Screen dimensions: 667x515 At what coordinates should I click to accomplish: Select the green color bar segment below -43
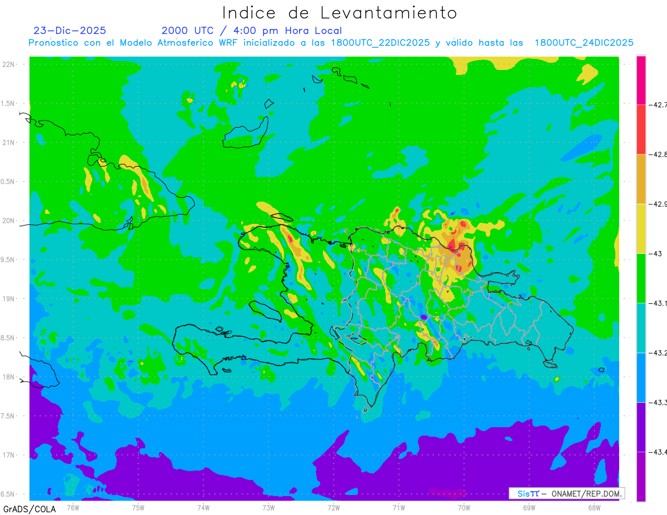point(641,278)
